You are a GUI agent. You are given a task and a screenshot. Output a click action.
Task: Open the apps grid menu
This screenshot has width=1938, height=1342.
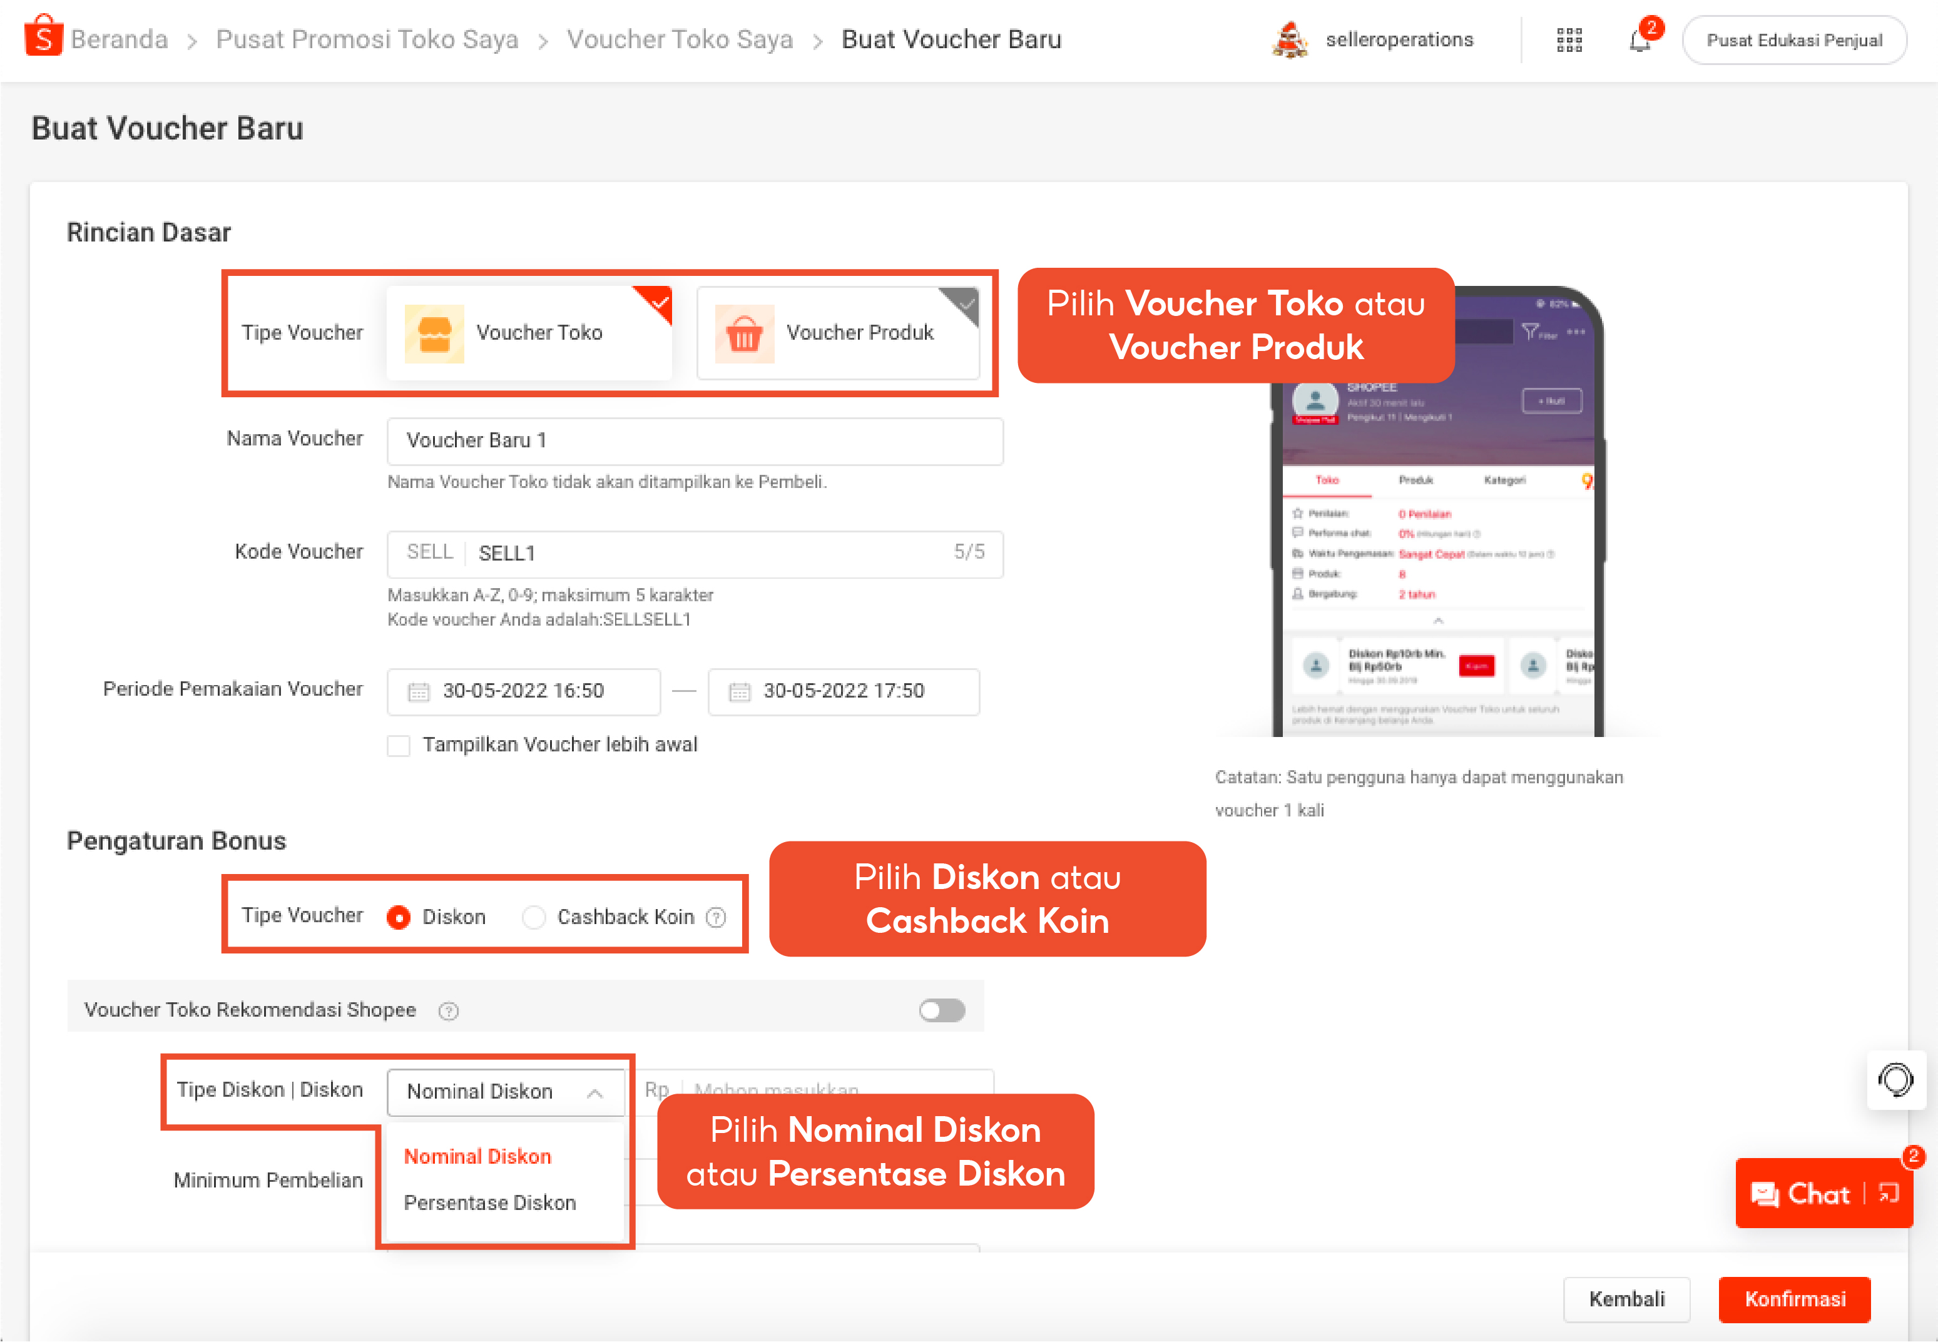[x=1569, y=39]
